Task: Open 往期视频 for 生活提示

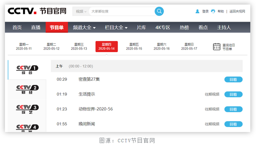Action: click(x=212, y=94)
